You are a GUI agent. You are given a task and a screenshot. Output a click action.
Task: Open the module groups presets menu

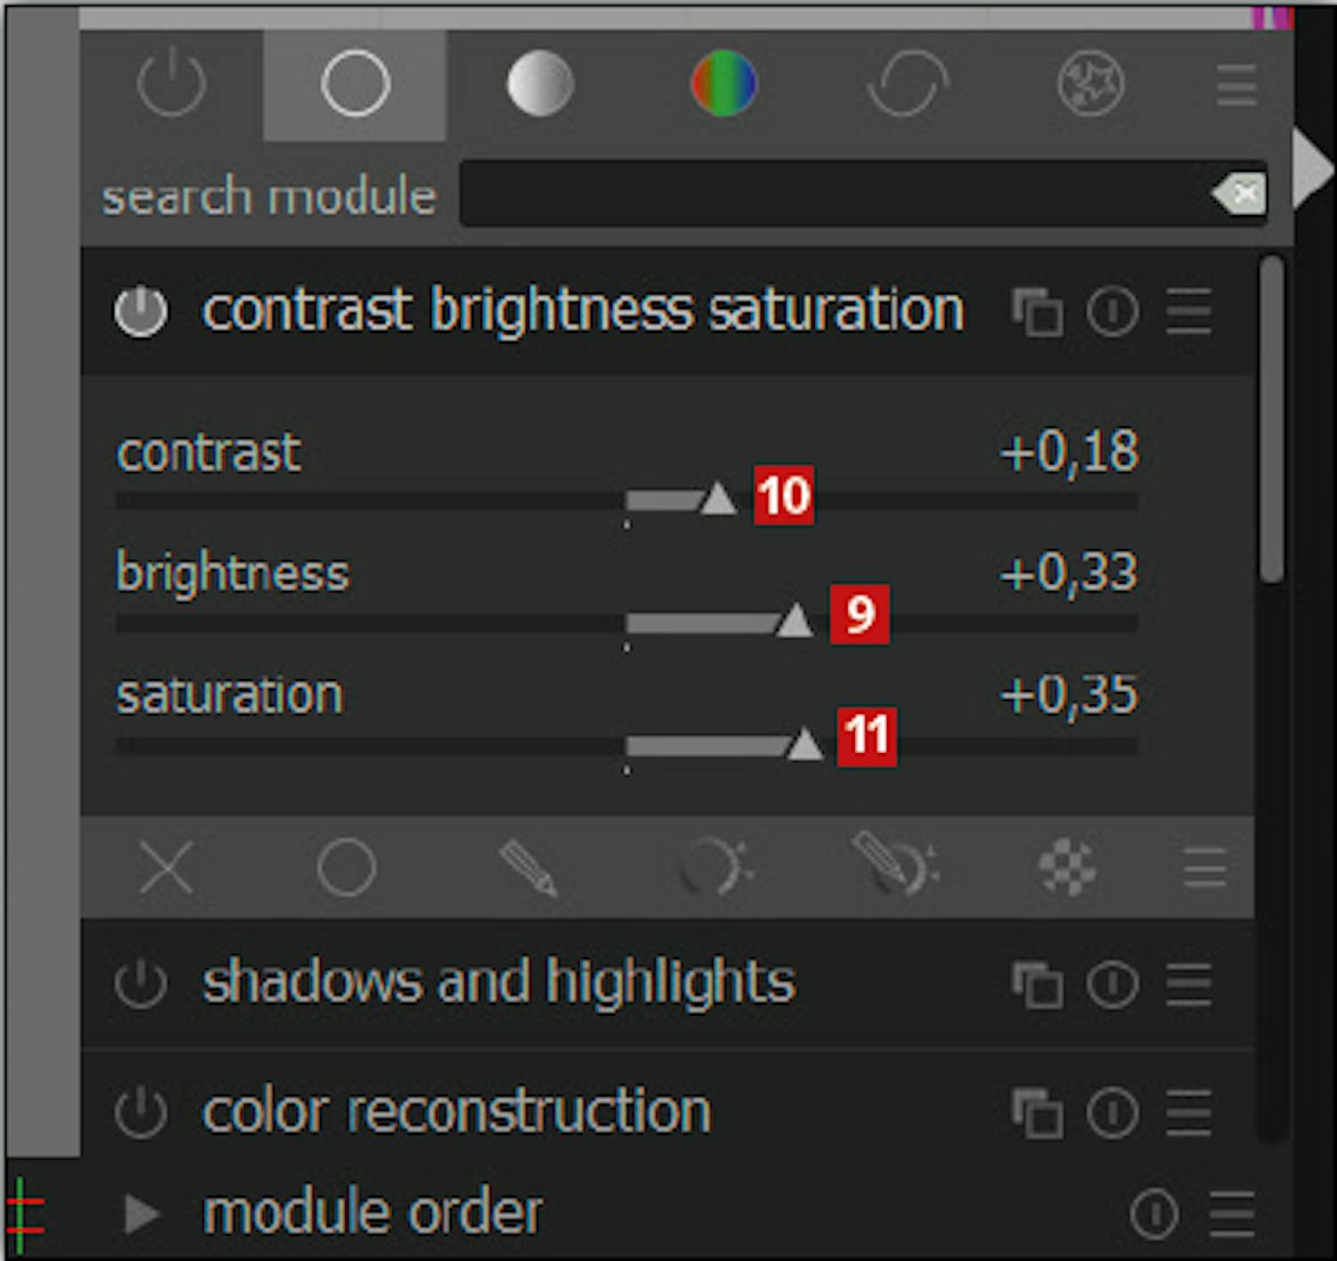pyautogui.click(x=1236, y=85)
